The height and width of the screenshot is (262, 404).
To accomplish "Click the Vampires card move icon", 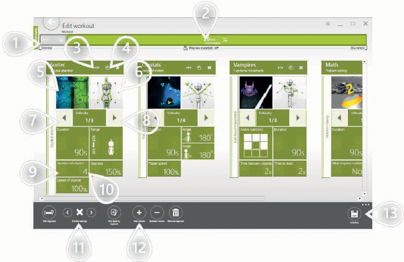I will (x=280, y=67).
